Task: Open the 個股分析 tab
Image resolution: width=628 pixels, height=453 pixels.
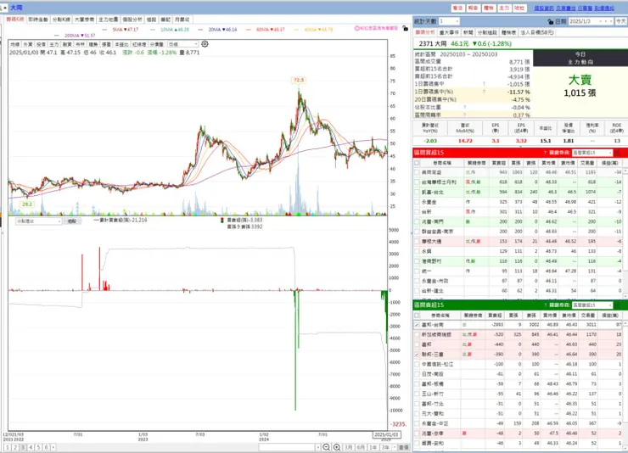Action: tap(132, 20)
